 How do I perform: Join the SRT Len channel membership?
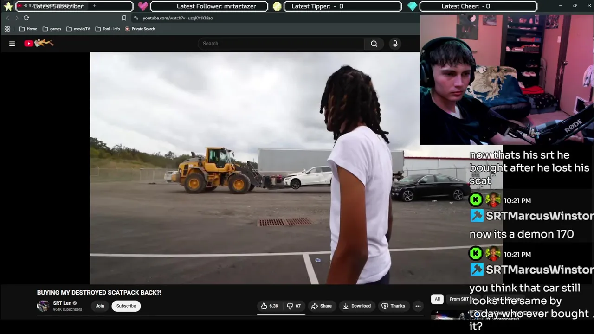coord(100,306)
